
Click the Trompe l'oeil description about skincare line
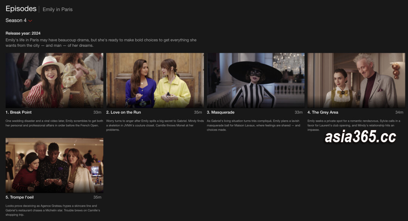53,210
